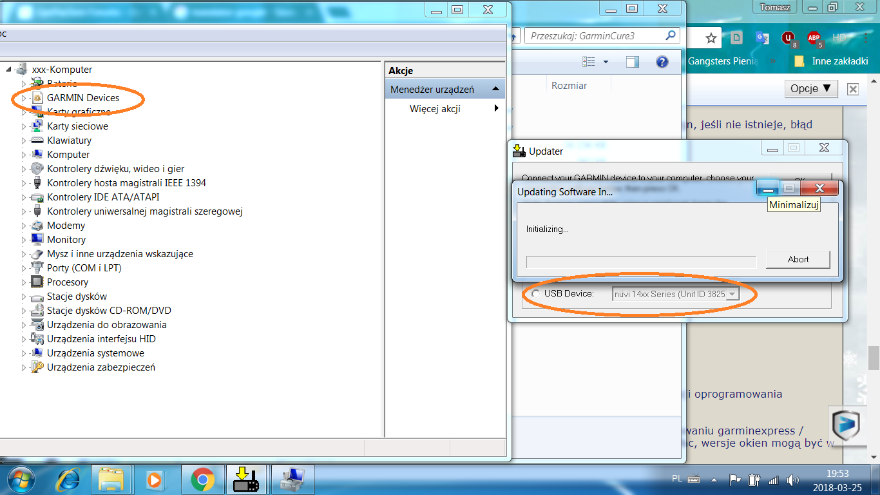
Task: Expand the GARMIN Devices node
Action: (24, 98)
